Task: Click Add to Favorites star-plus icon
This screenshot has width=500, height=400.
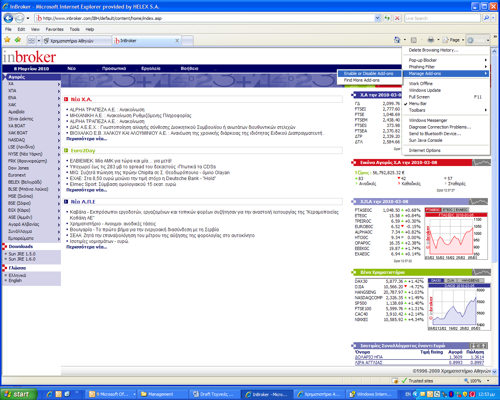Action: [18, 40]
